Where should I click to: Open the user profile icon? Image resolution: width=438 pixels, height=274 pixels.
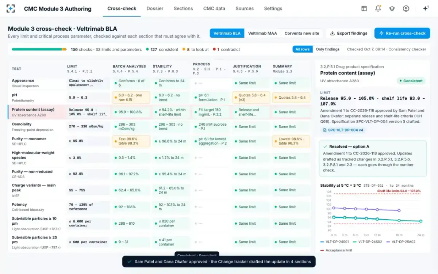(x=406, y=8)
